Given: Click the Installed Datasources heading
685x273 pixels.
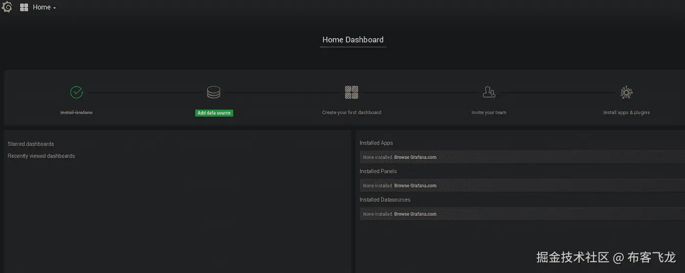Looking at the screenshot, I should (385, 200).
